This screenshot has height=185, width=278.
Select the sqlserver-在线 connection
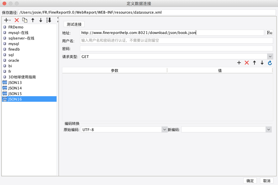coord(29,38)
